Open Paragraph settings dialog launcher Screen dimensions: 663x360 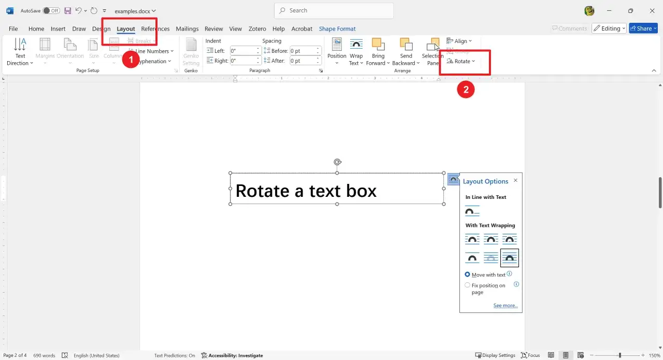tap(321, 70)
